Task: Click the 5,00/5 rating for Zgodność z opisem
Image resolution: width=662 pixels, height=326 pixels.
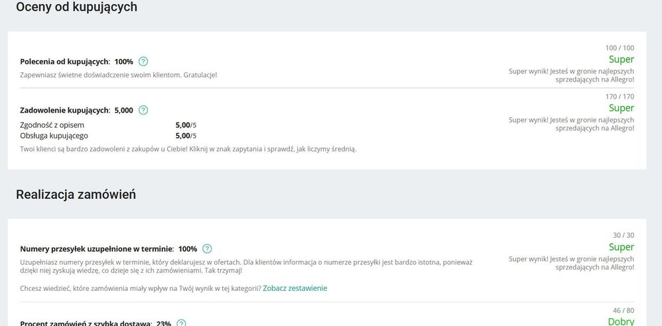Action: [x=186, y=125]
